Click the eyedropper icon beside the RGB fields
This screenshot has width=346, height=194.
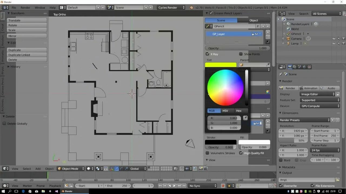(x=245, y=118)
